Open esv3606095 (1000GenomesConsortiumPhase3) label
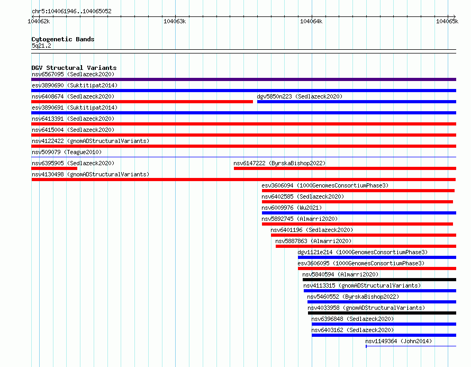This screenshot has height=367, width=471. click(x=361, y=263)
